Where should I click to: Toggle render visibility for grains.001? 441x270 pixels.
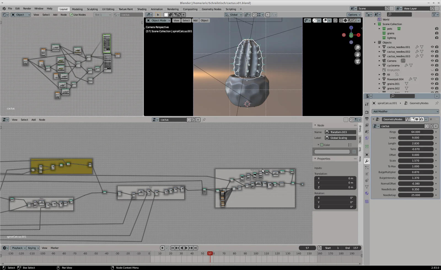coord(437,84)
